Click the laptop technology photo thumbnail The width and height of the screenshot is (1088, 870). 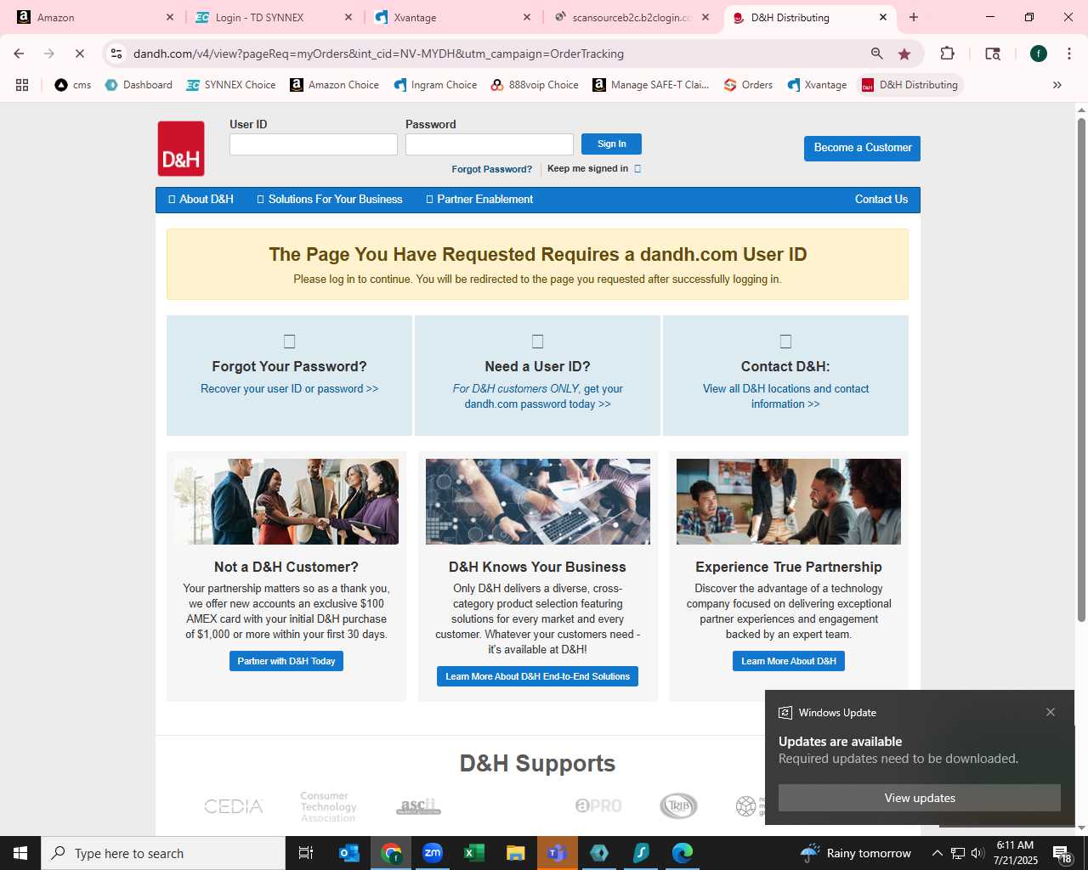click(x=538, y=501)
